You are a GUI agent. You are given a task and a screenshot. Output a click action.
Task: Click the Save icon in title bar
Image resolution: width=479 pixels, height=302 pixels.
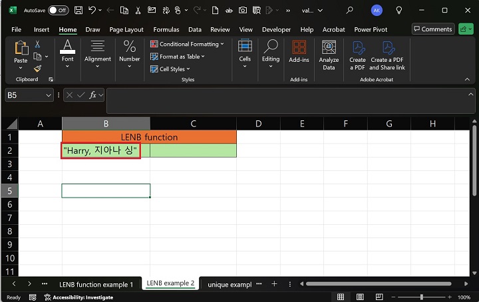[79, 11]
